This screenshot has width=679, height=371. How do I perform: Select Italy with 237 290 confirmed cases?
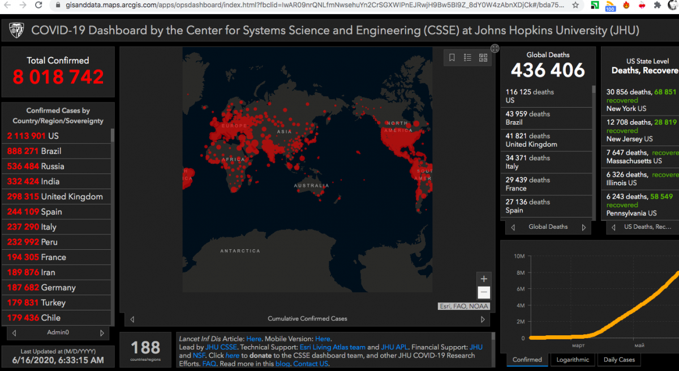click(x=56, y=227)
